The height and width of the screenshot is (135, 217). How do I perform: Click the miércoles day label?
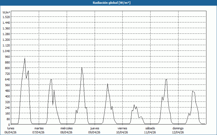(x=66, y=128)
